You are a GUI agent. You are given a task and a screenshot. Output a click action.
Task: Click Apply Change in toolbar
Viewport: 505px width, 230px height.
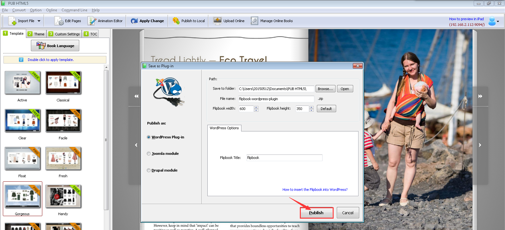tap(147, 21)
